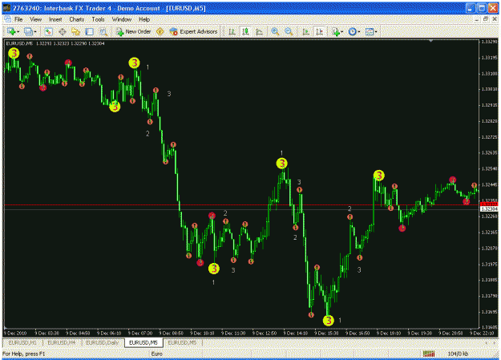The image size is (501, 360).
Task: Click the chart shift triangle marker at top
Action: [x=431, y=41]
